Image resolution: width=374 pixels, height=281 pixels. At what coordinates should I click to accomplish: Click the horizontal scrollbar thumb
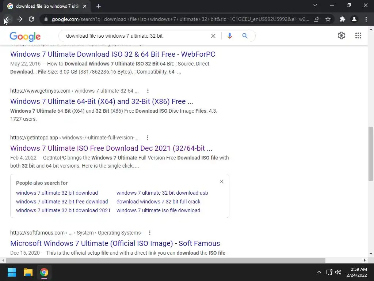point(166,260)
